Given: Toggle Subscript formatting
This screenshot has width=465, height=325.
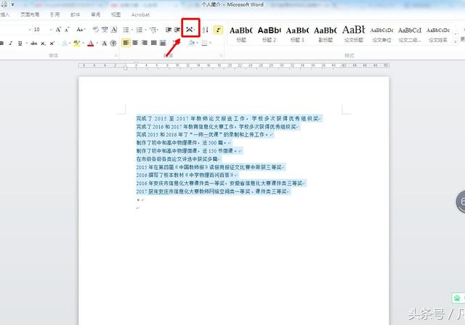Looking at the screenshot, I should click(43, 44).
